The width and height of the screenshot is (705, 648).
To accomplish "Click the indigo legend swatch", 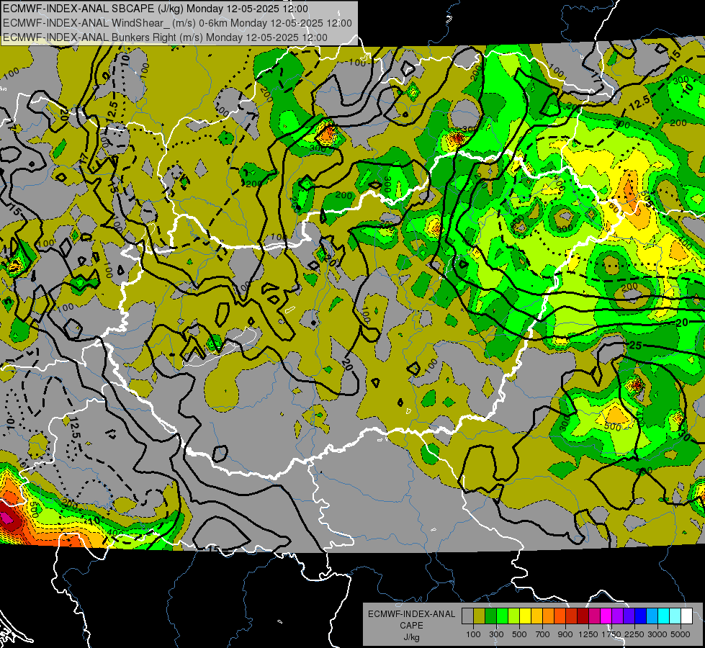I will (629, 616).
